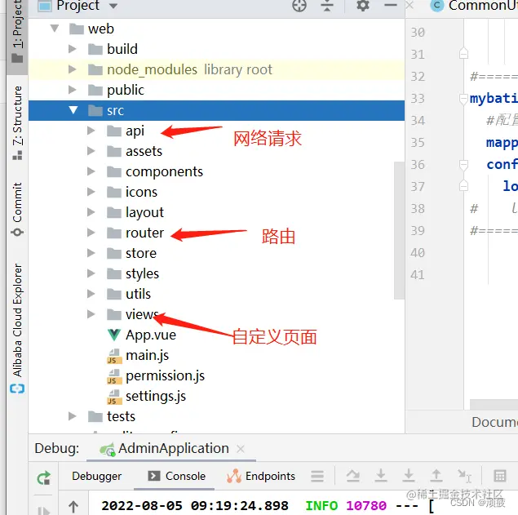This screenshot has width=518, height=515.
Task: Click the Run to Cursor debug icon
Action: point(464,476)
